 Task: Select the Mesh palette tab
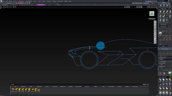coord(96,86)
